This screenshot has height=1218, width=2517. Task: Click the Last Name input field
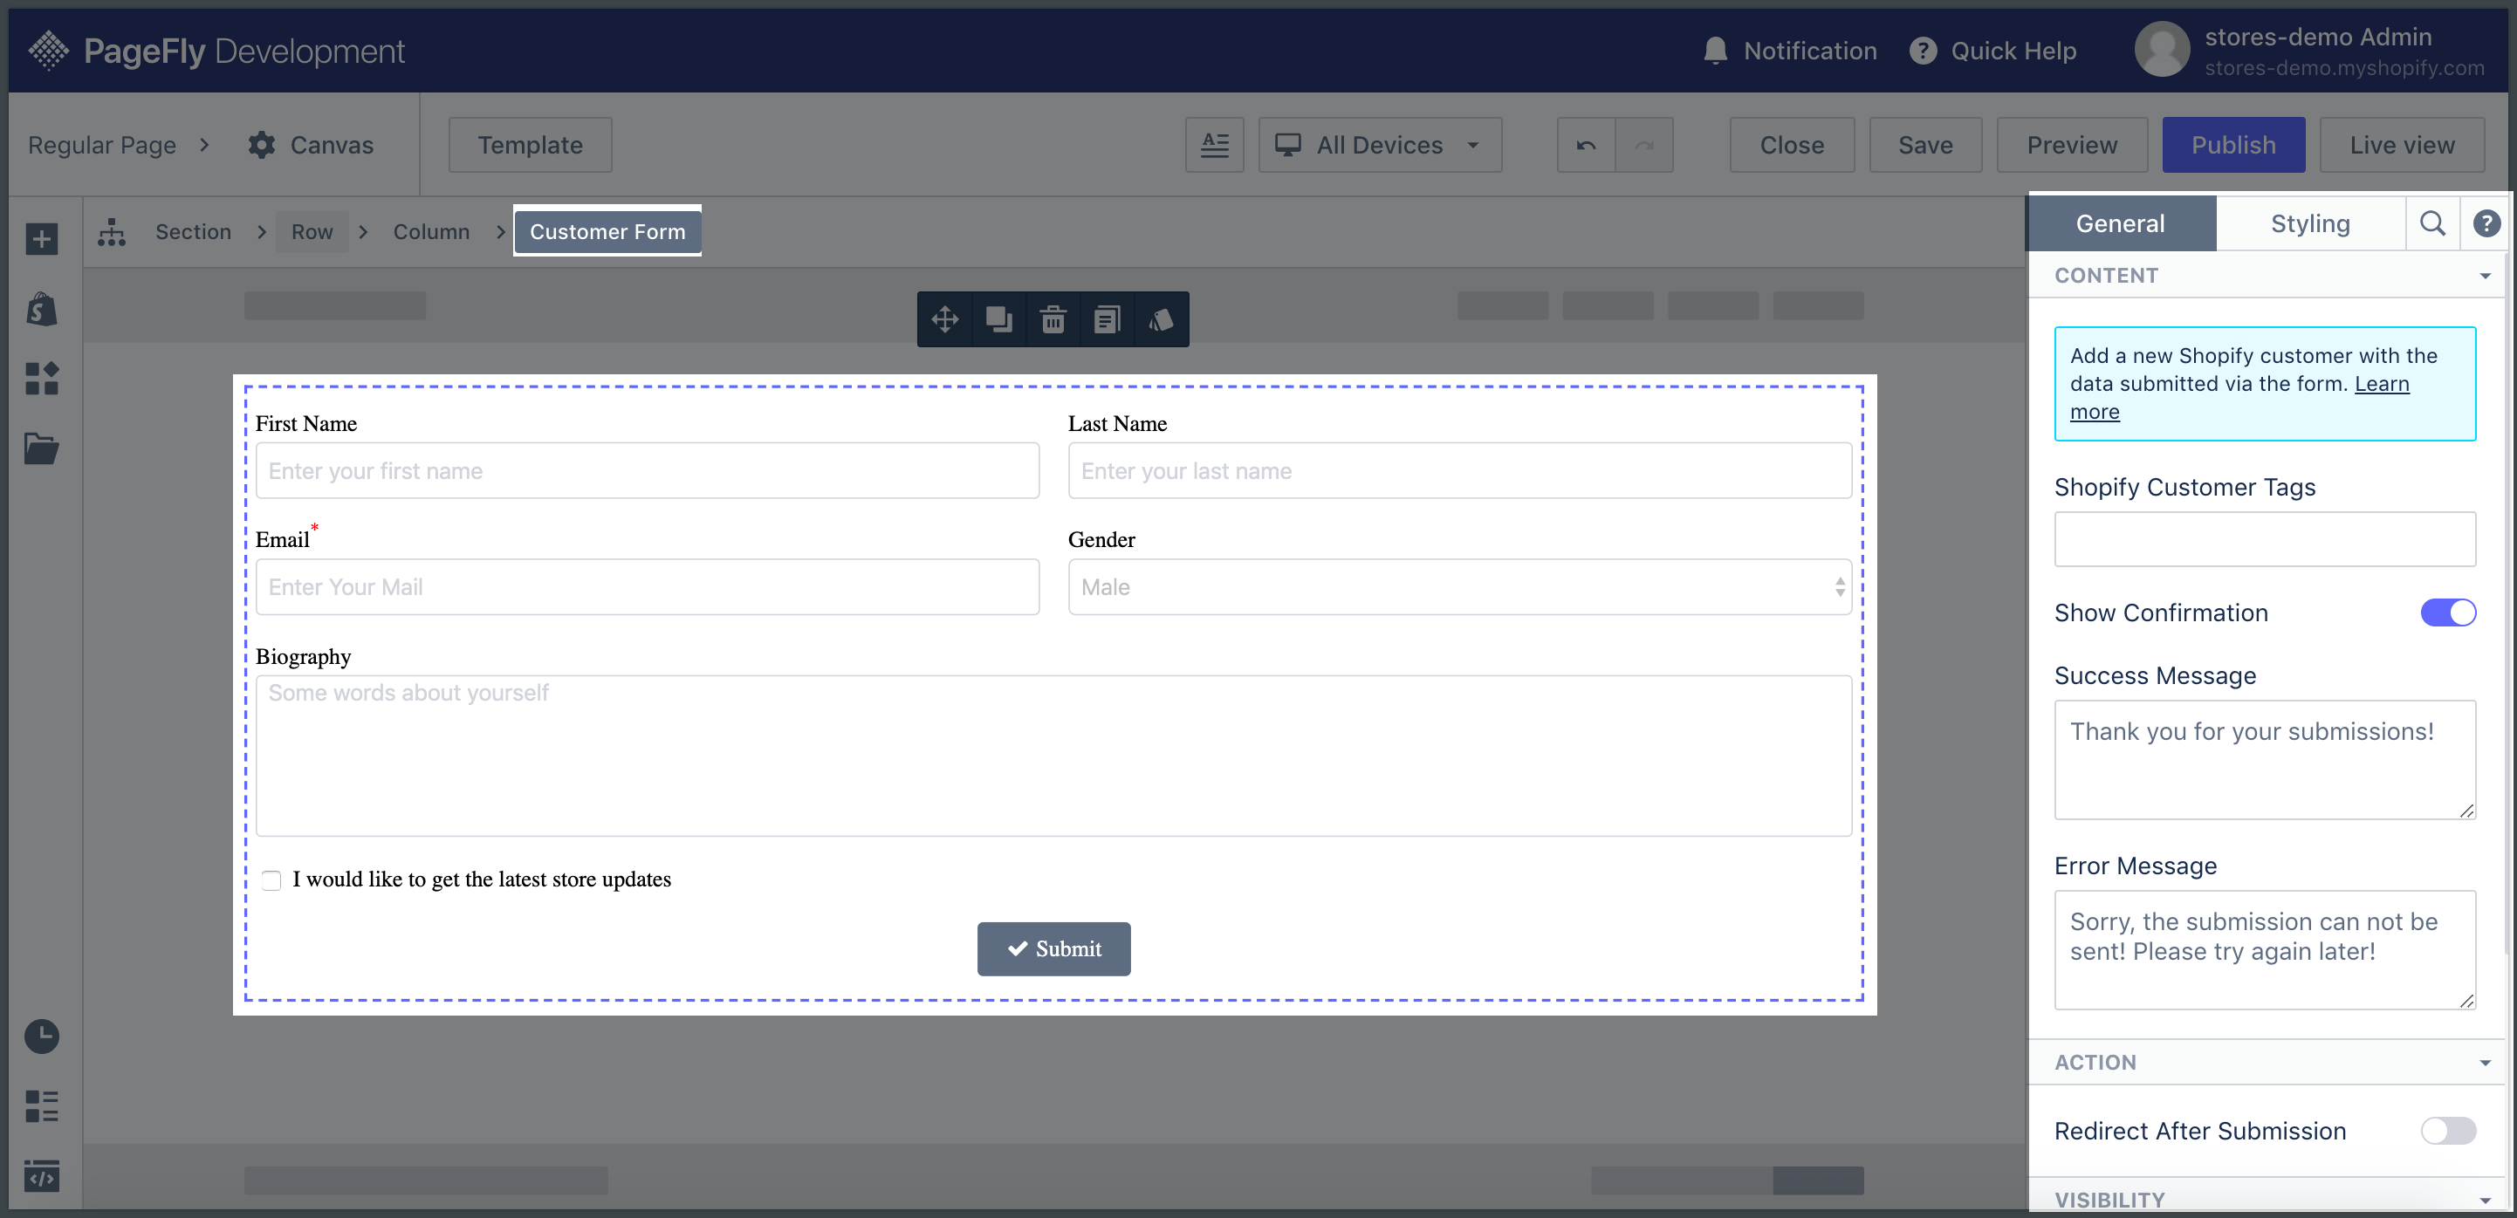[1460, 471]
